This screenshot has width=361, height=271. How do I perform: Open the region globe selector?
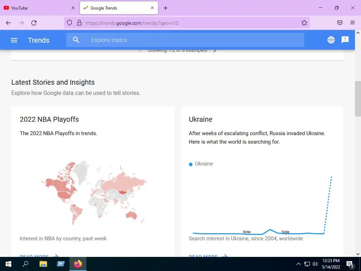pos(331,40)
